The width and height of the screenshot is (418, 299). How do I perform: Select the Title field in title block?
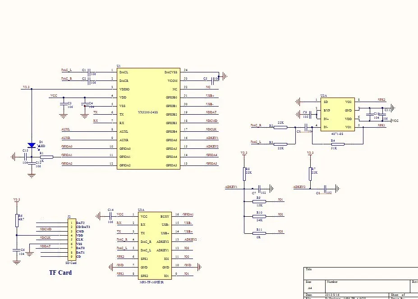361,273
